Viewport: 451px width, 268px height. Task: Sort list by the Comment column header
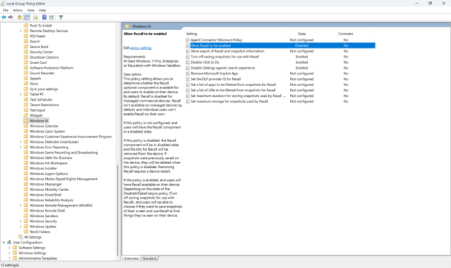(346, 34)
